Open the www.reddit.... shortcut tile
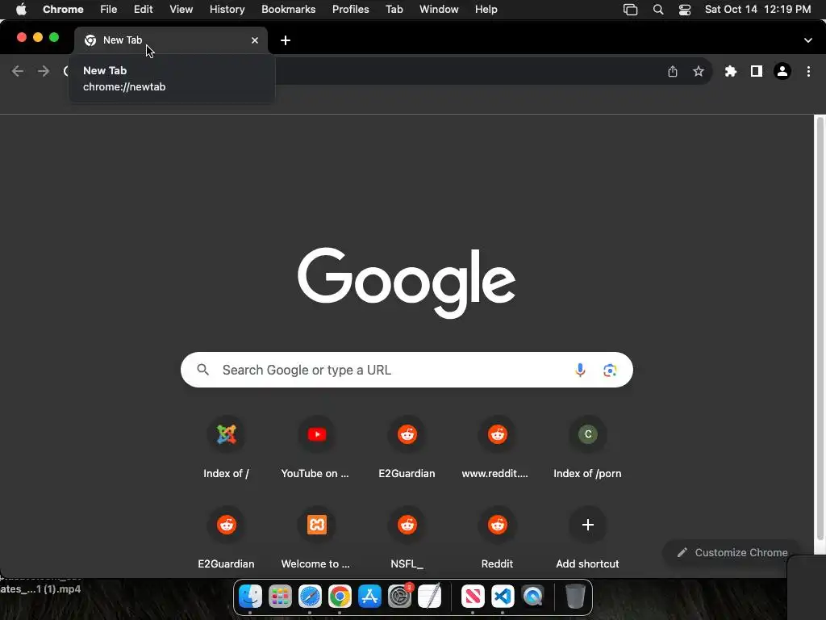Image resolution: width=826 pixels, height=620 pixels. coord(497,448)
